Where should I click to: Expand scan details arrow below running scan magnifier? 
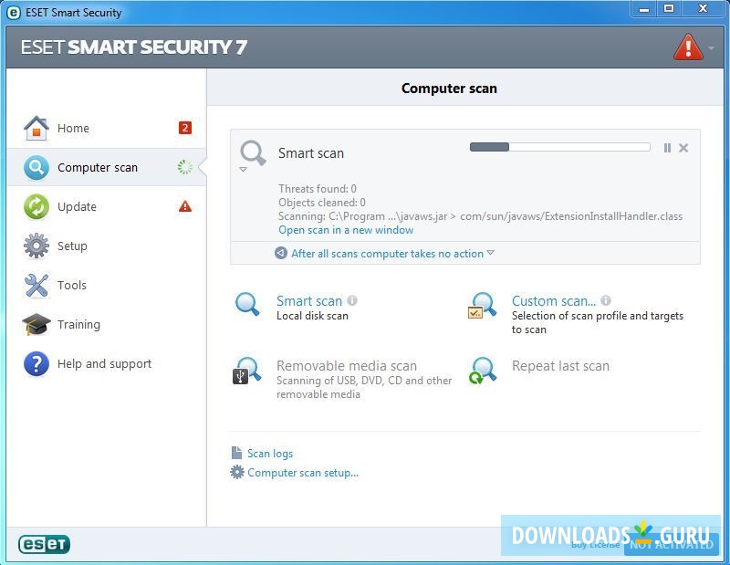point(243,170)
